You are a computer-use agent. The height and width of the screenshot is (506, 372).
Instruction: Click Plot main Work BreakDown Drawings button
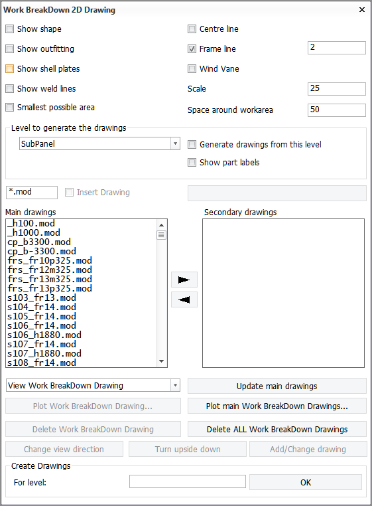pyautogui.click(x=277, y=406)
